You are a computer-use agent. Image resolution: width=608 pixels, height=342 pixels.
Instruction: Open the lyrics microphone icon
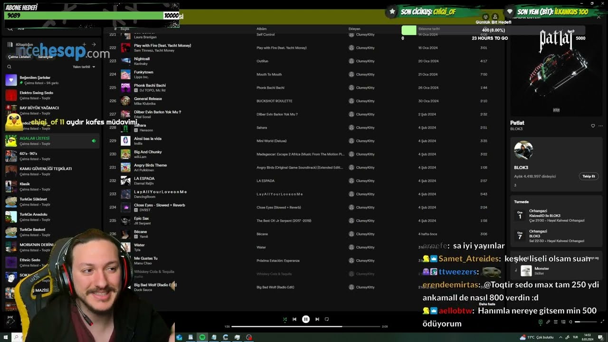coord(548,322)
